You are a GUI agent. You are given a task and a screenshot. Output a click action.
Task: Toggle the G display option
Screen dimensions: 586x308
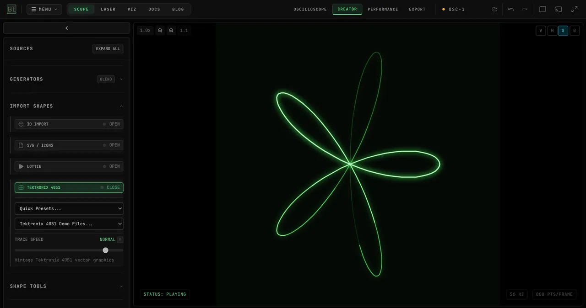click(575, 31)
